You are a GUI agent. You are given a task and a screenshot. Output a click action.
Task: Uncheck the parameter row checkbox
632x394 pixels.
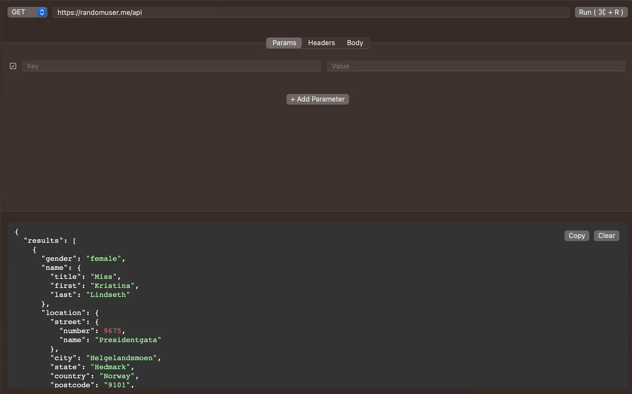coord(13,66)
